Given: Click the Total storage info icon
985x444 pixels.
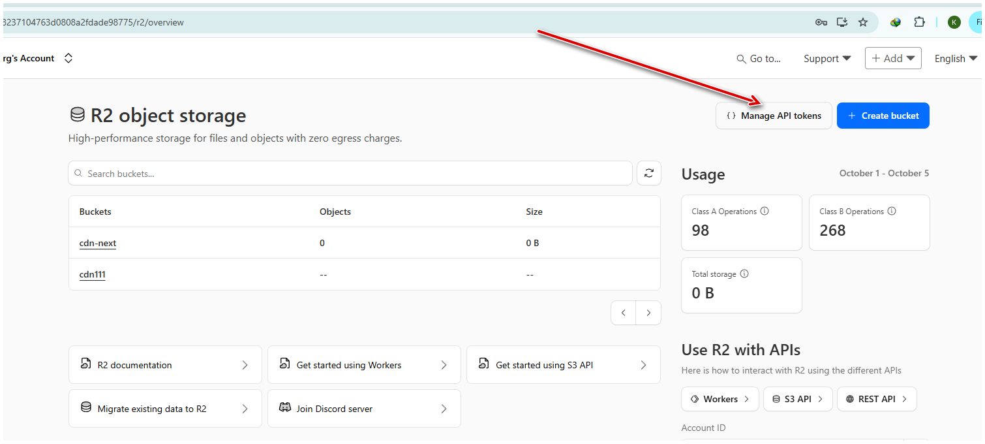Looking at the screenshot, I should (x=744, y=274).
